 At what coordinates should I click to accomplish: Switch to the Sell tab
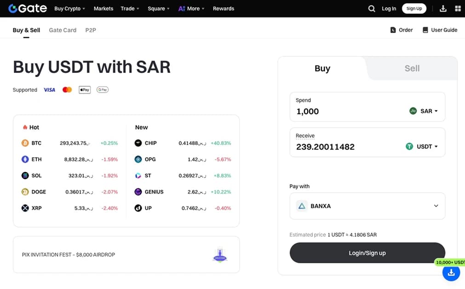coord(412,68)
